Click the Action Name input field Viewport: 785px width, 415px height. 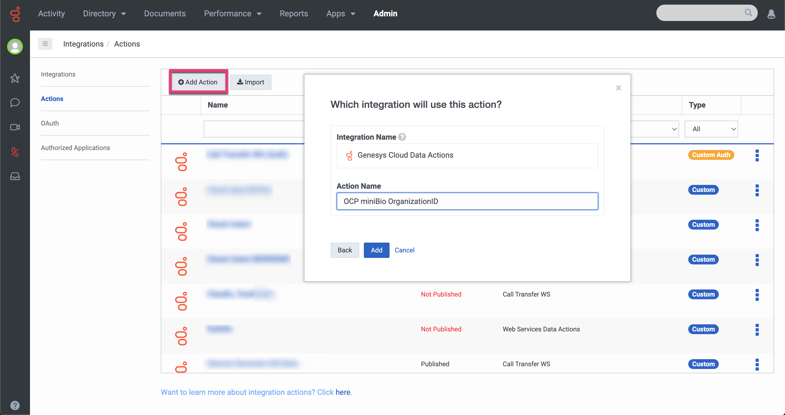pos(467,201)
